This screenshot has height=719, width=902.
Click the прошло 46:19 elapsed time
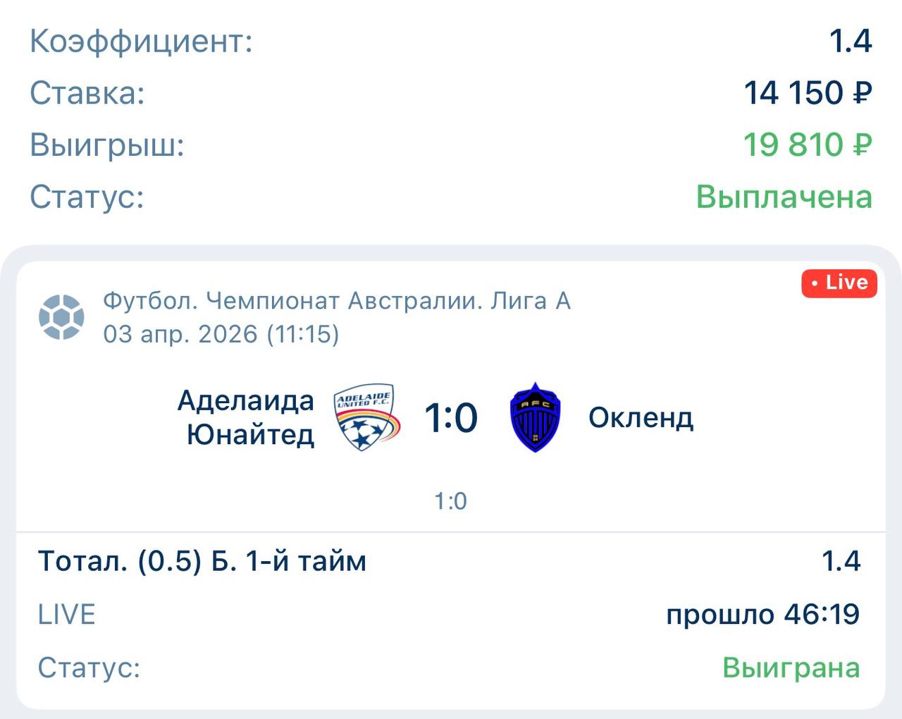763,615
